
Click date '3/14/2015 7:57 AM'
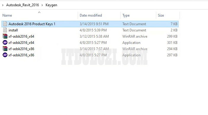[94, 49]
